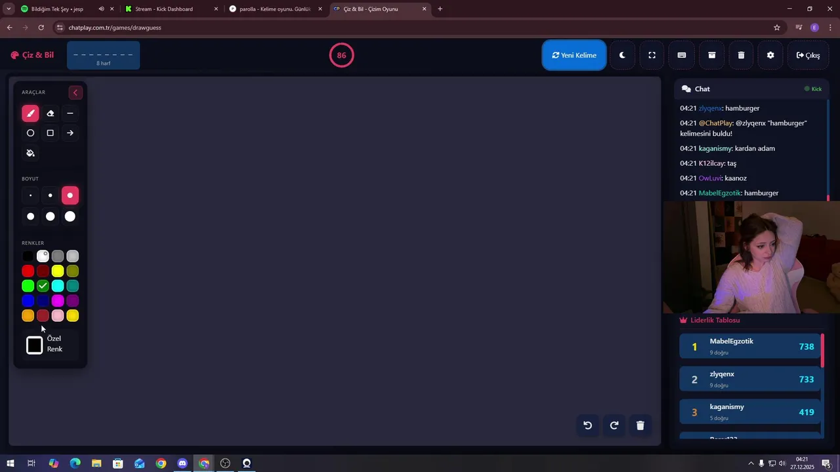Open Windows Start menu
Viewport: 840px width, 472px height.
click(10, 463)
